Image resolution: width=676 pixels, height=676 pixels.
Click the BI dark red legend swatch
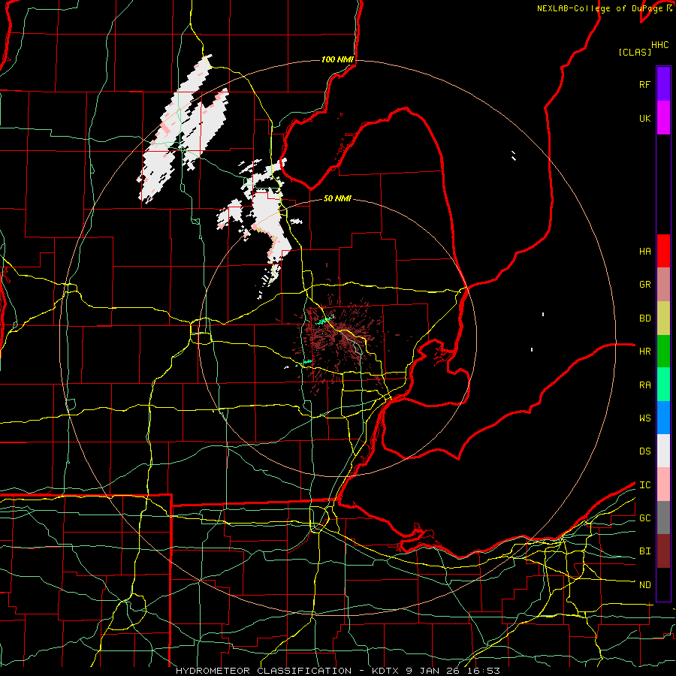click(663, 551)
